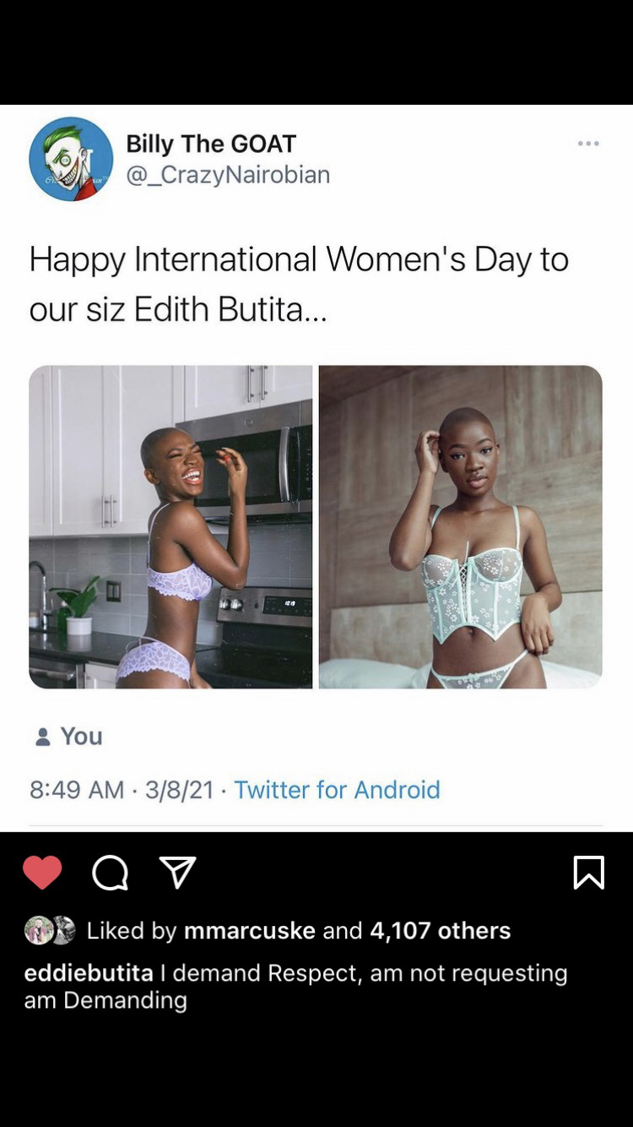Tap the Twitter for Android link
The image size is (633, 1127).
click(337, 789)
